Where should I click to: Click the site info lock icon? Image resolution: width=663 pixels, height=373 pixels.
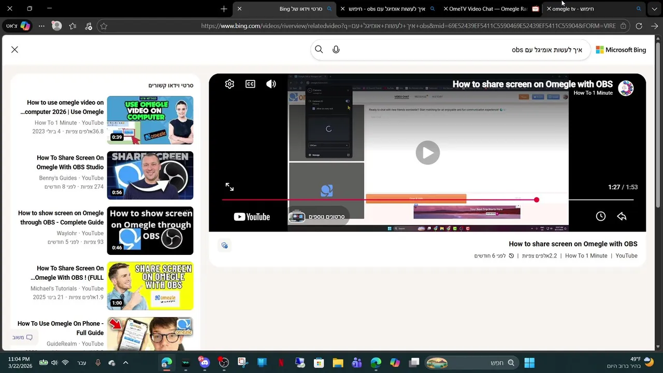[x=623, y=26]
